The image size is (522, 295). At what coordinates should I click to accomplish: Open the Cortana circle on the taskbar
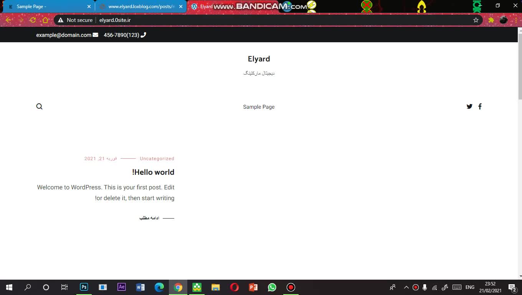point(46,287)
